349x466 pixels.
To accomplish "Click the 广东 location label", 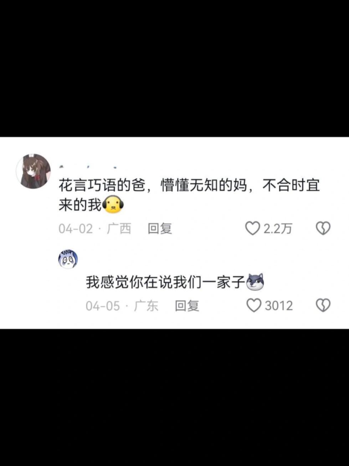I will (x=146, y=306).
